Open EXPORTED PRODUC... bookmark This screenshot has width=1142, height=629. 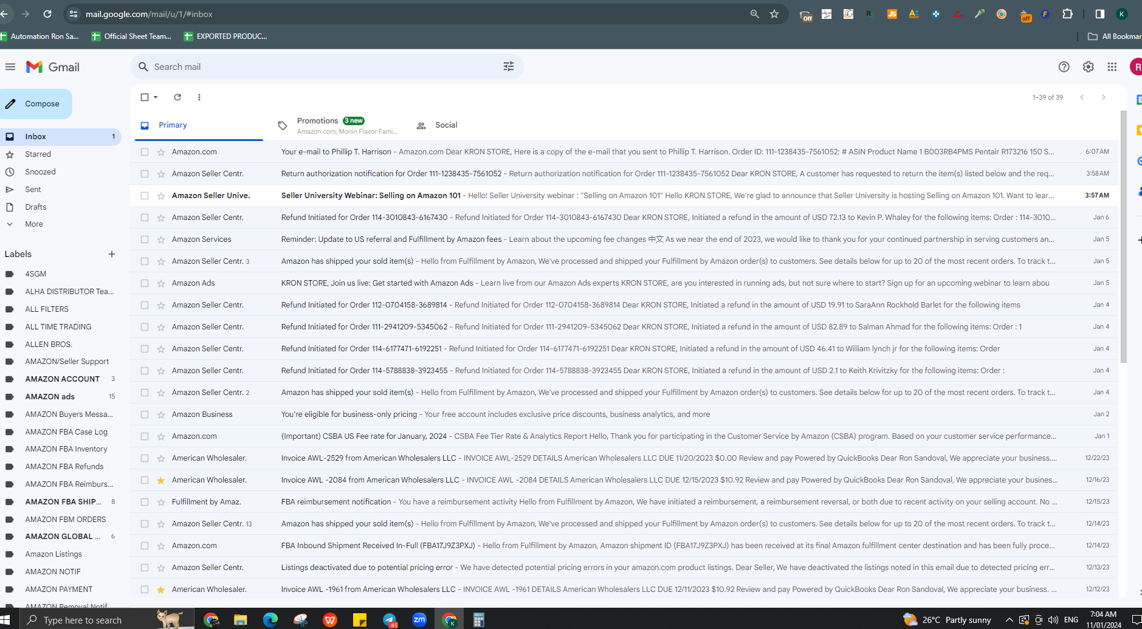(x=225, y=36)
